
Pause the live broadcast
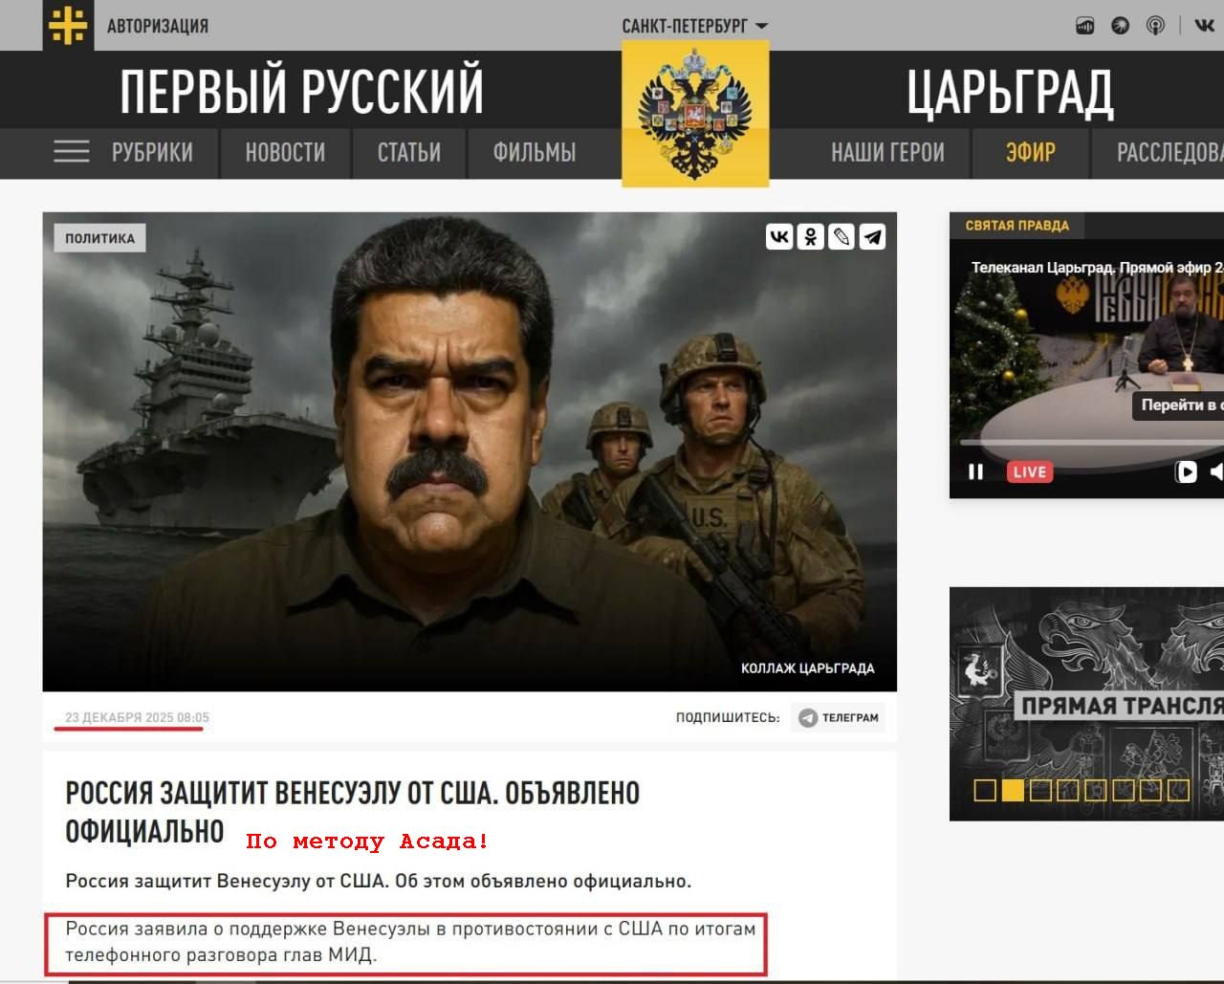point(975,471)
